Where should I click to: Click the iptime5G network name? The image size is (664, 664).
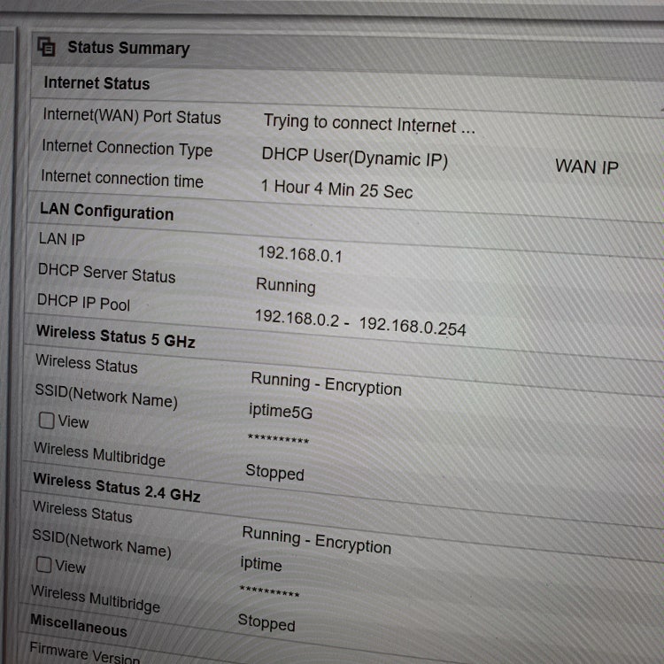pyautogui.click(x=281, y=412)
